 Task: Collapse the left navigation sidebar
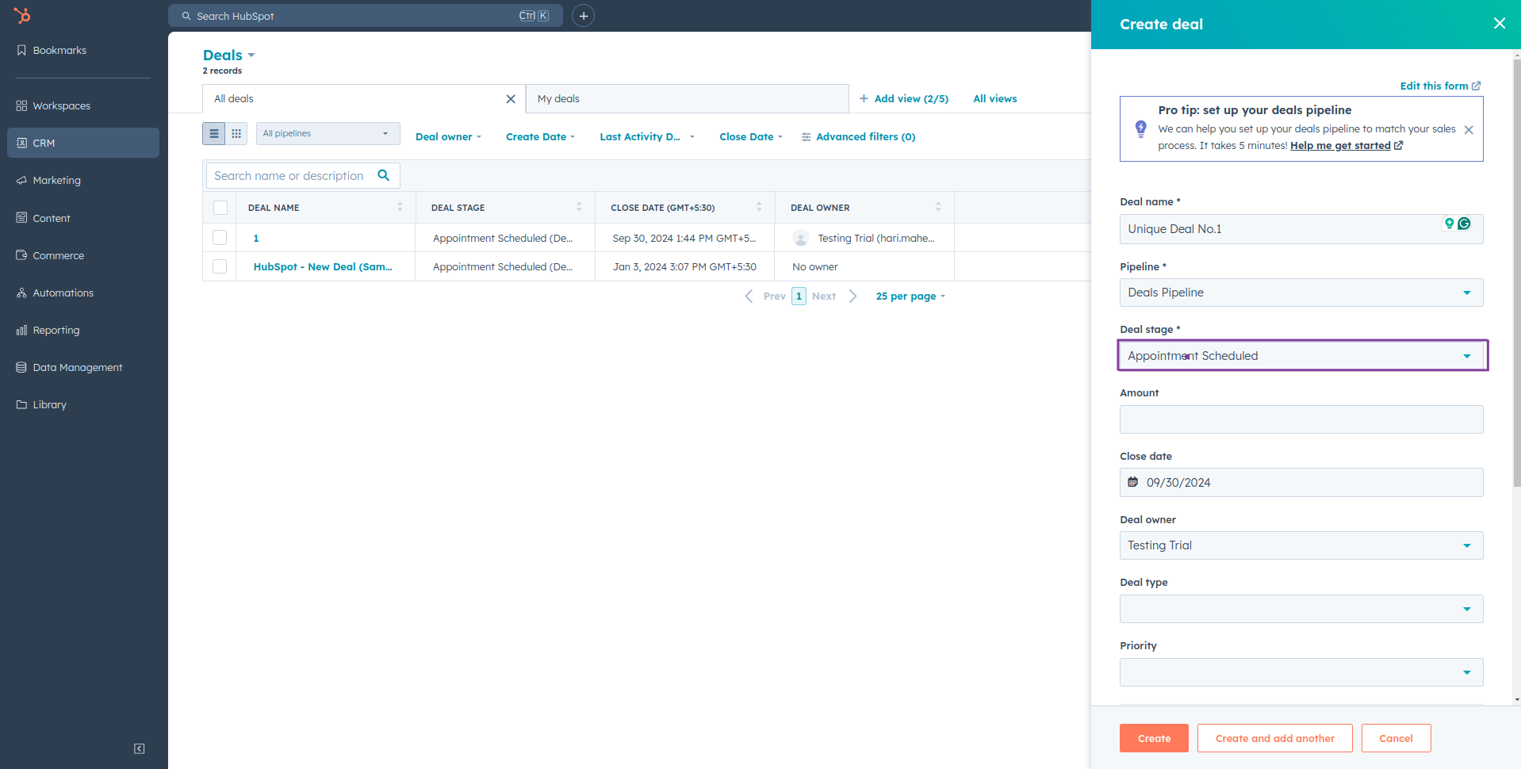[140, 748]
